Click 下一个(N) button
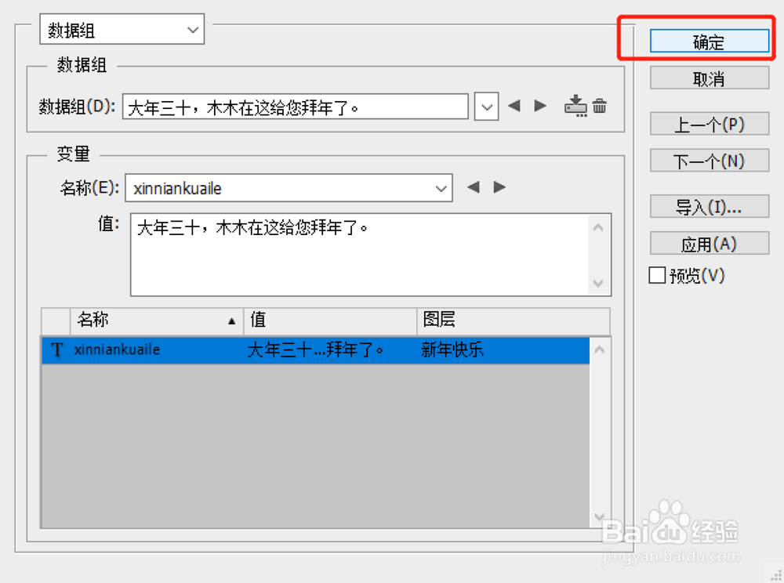The image size is (784, 583). [710, 161]
